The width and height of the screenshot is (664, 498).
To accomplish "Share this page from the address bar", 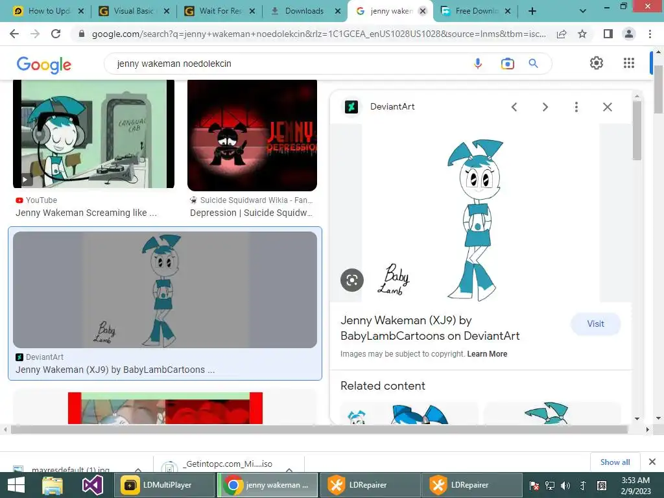I will pyautogui.click(x=562, y=34).
